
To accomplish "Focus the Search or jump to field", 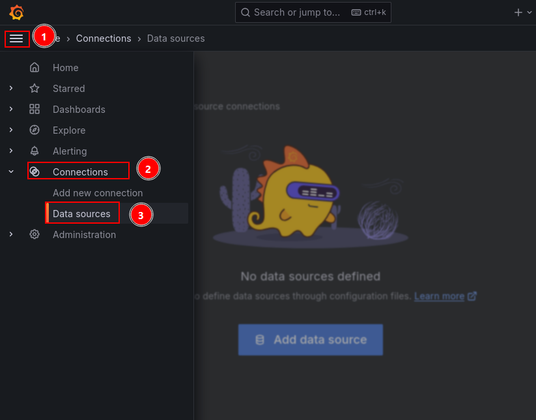I will 313,12.
